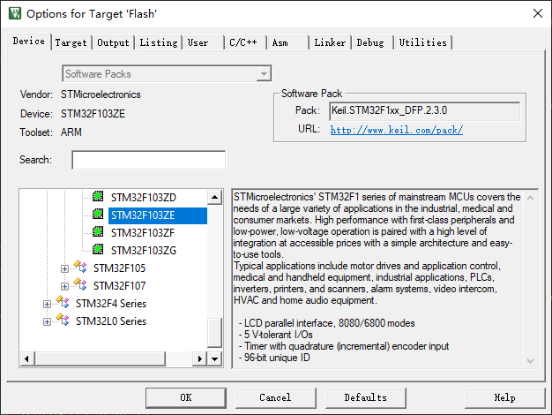Click device tree scroll right arrow

[200, 359]
